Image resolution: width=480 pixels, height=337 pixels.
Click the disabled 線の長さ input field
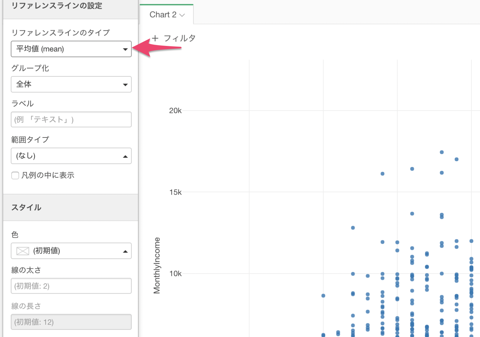(71, 322)
